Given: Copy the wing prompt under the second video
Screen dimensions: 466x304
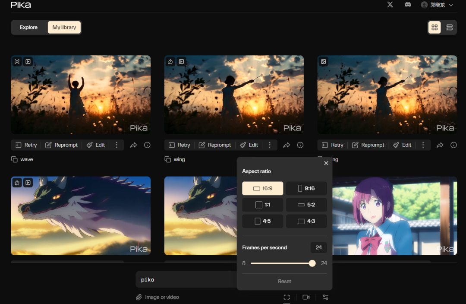Looking at the screenshot, I should (167, 159).
